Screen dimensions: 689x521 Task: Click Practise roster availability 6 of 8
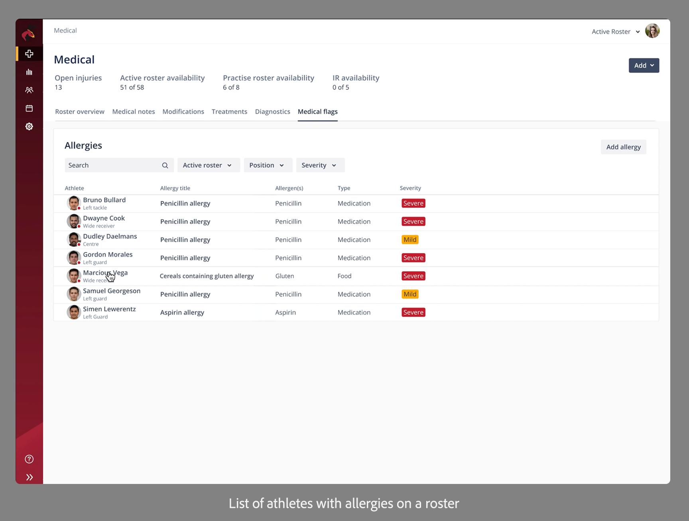tap(268, 82)
